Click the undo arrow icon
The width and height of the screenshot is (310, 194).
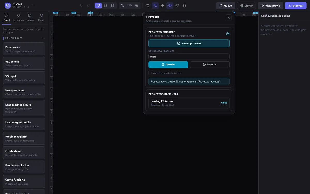(81, 5)
